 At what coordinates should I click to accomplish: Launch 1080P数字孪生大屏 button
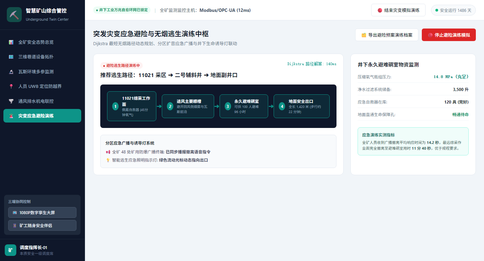point(42,213)
